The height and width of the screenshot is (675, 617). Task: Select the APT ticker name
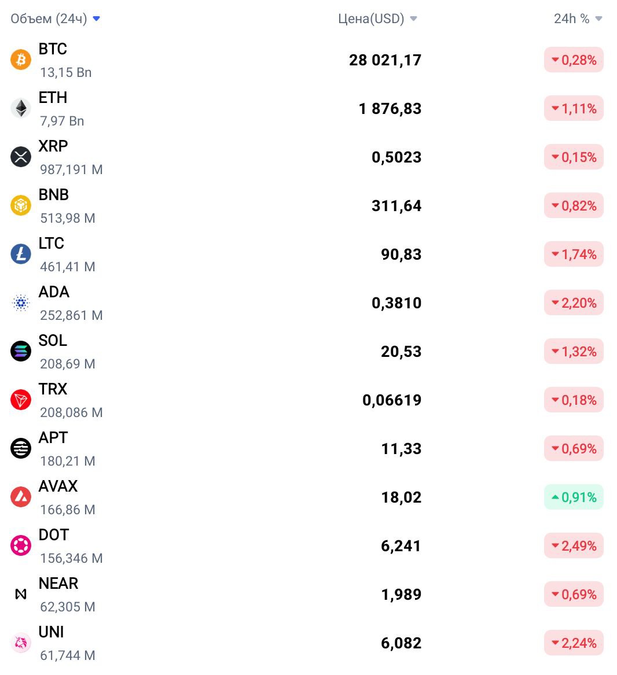coord(53,438)
